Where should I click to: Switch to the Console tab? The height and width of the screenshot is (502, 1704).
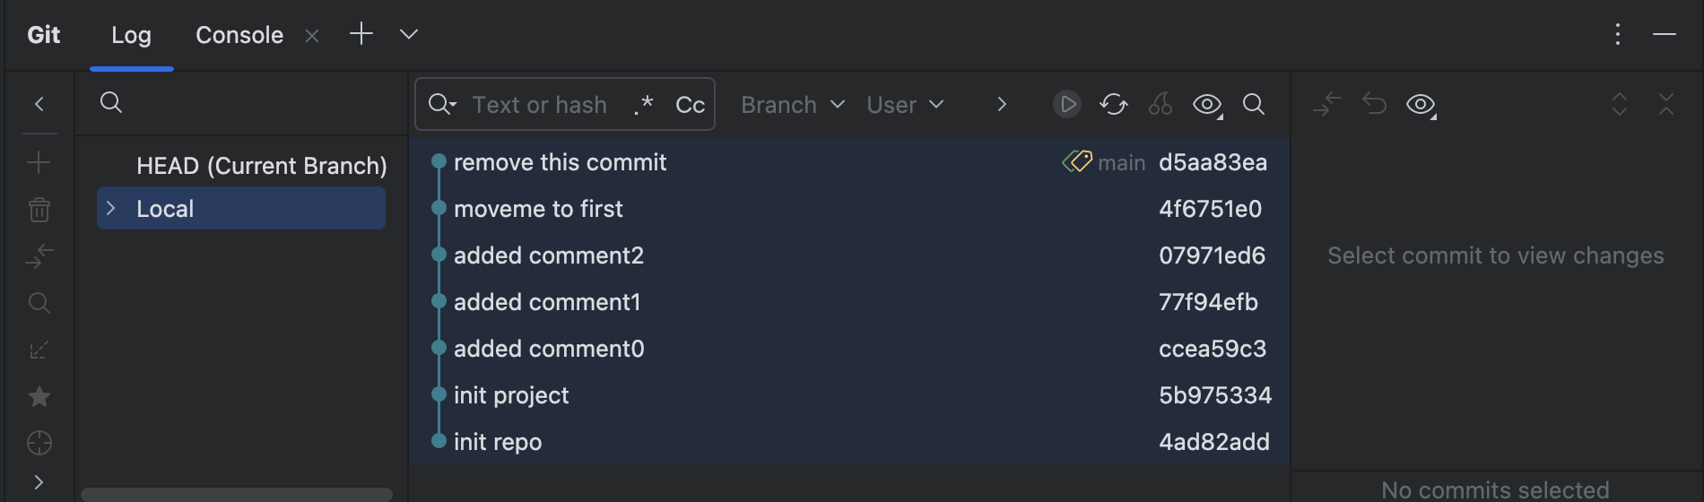click(239, 35)
